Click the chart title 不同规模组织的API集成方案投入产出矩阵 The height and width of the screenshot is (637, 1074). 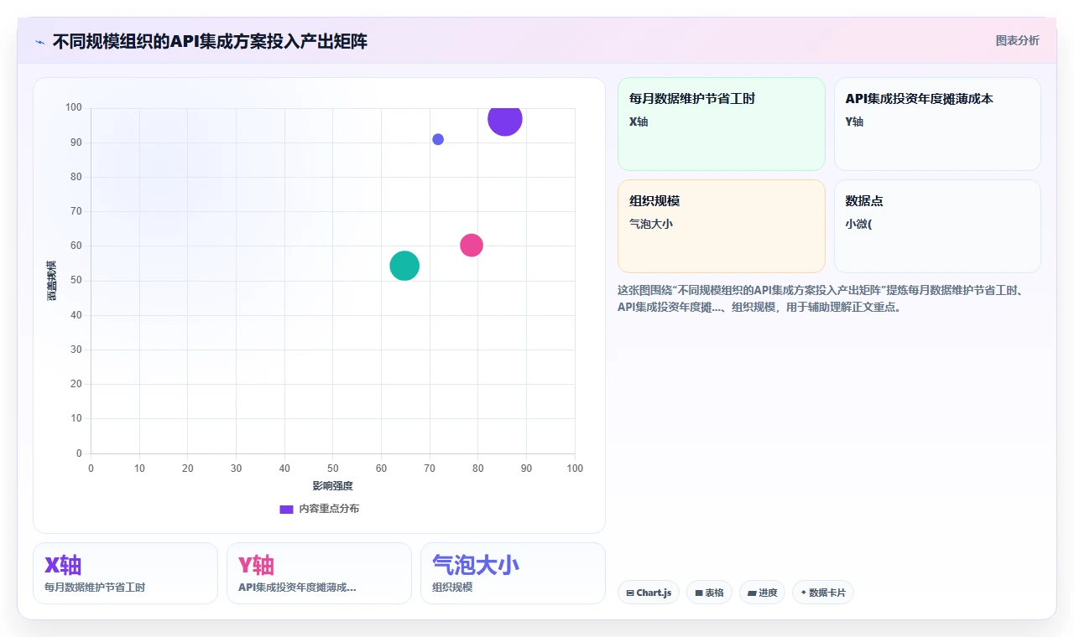[x=210, y=41]
